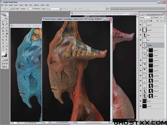Select the Brush tool

pos(6,28)
